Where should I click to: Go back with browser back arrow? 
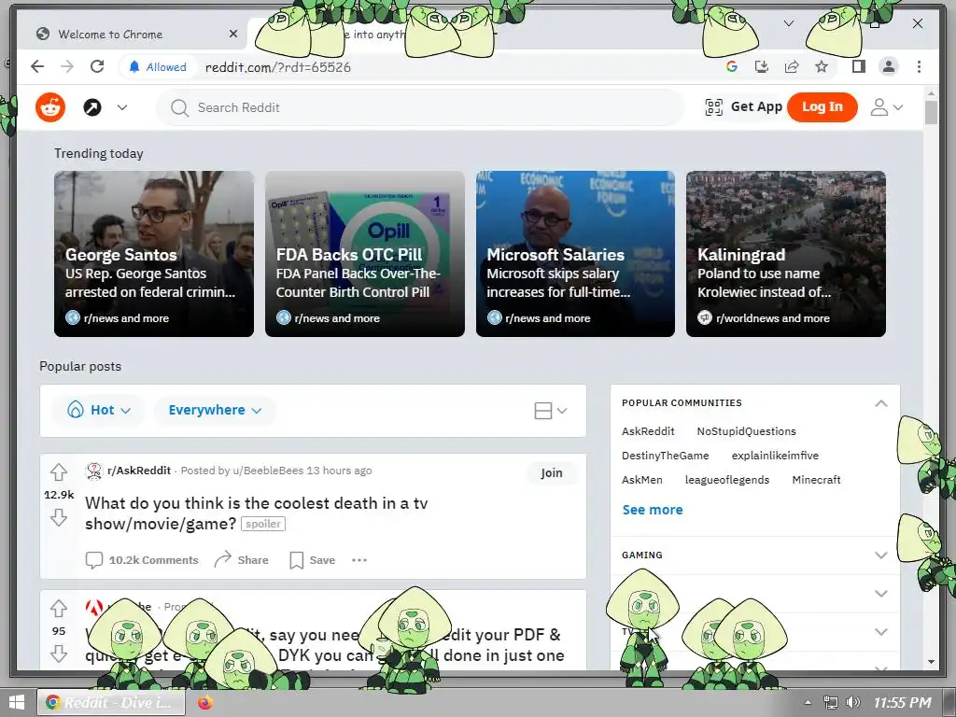37,66
